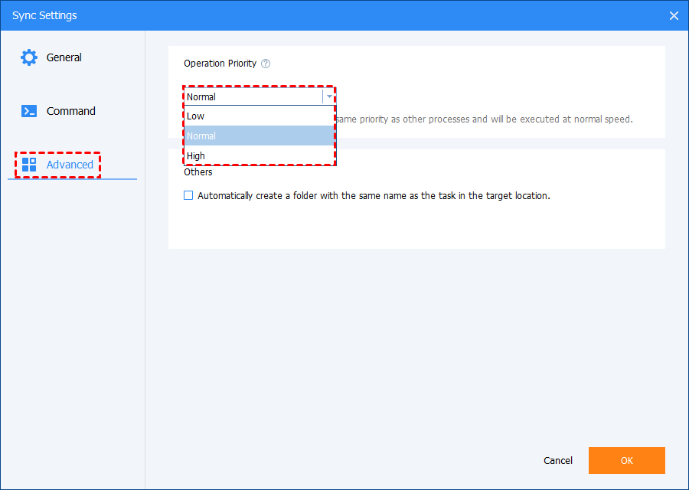This screenshot has width=689, height=490.
Task: Enable automatic folder creation checkbox
Action: tap(188, 195)
